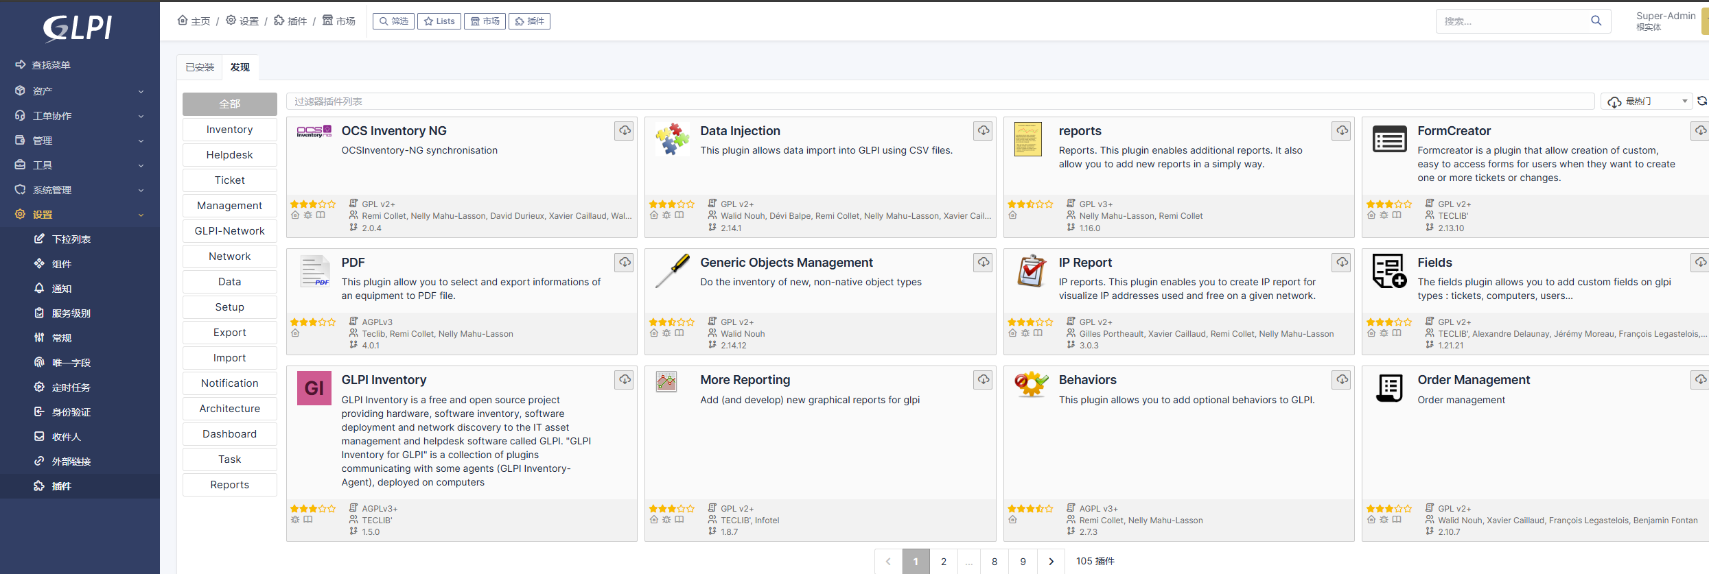Viewport: 1709px width, 574px height.
Task: Click the install icon for OCS Inventory NG
Action: (625, 130)
